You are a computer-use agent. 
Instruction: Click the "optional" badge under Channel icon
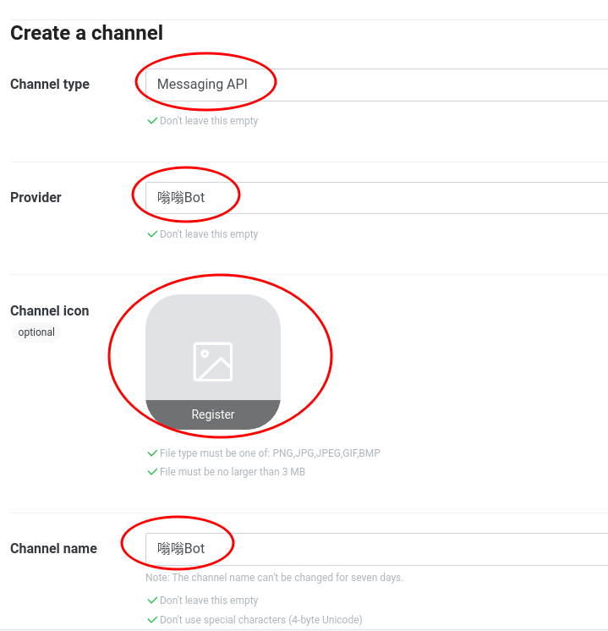(36, 332)
